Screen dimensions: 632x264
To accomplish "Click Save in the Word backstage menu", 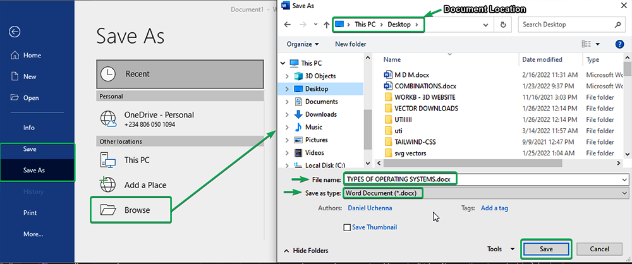I will 30,149.
